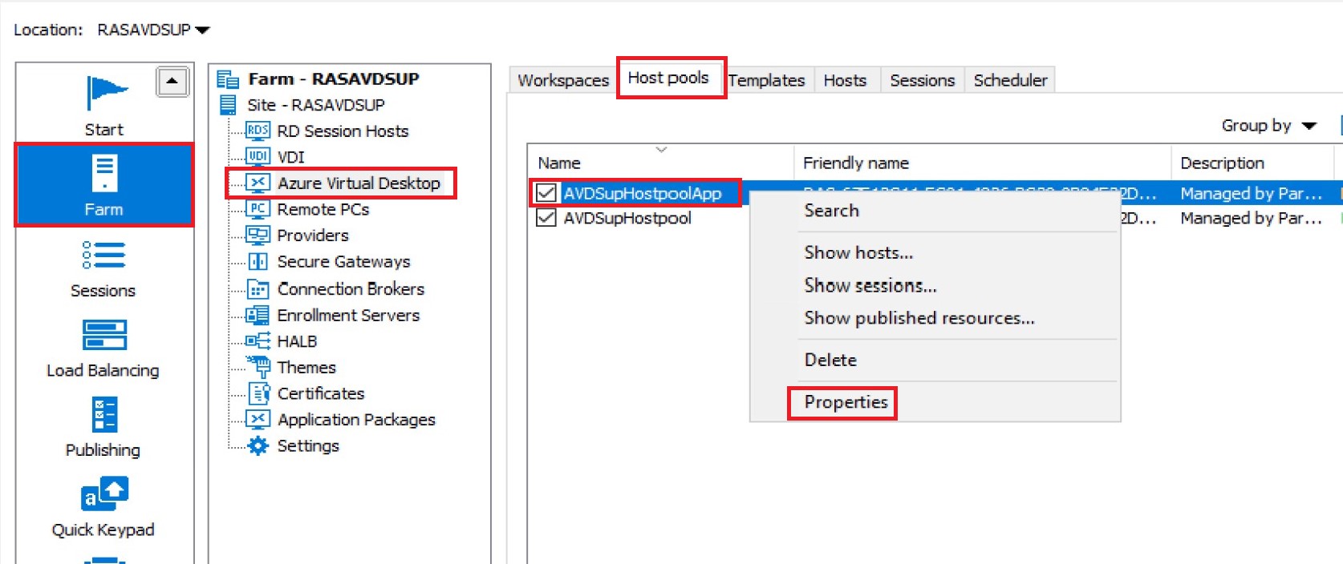This screenshot has width=1343, height=564.
Task: Choose Properties from the context menu
Action: [x=846, y=402]
